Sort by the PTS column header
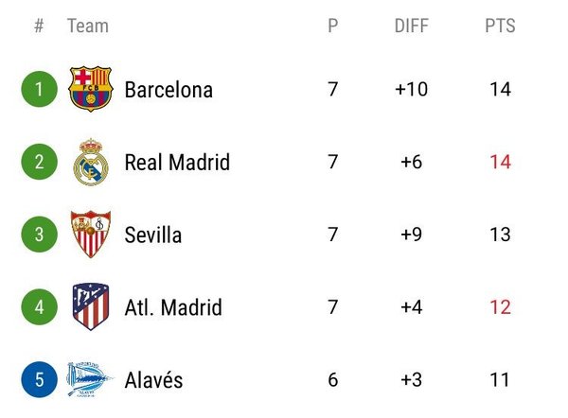The height and width of the screenshot is (418, 568). [500, 26]
